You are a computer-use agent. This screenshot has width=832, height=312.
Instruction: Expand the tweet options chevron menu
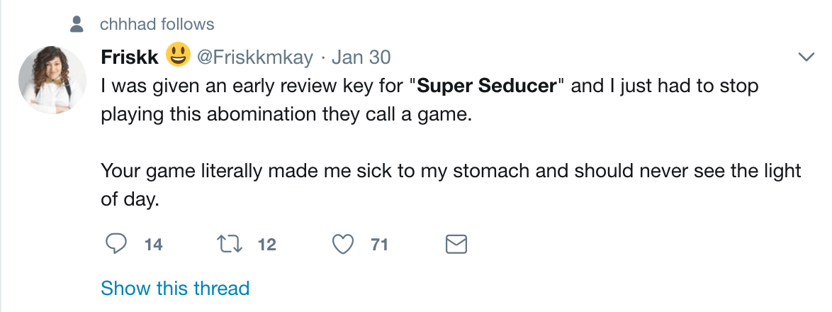(x=806, y=57)
